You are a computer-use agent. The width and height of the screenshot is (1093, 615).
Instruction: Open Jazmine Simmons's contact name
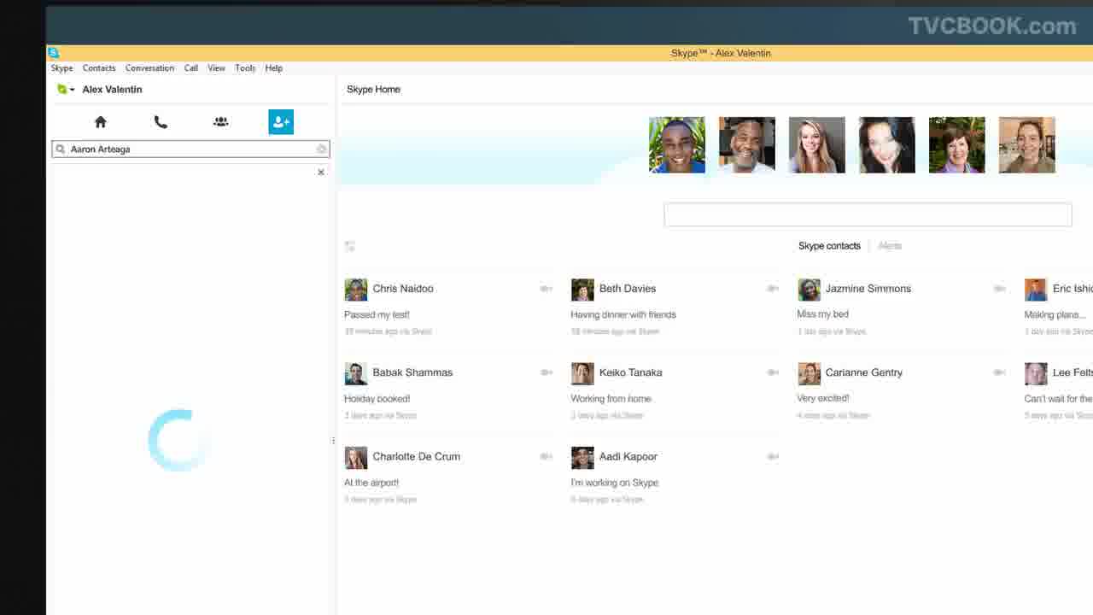868,289
